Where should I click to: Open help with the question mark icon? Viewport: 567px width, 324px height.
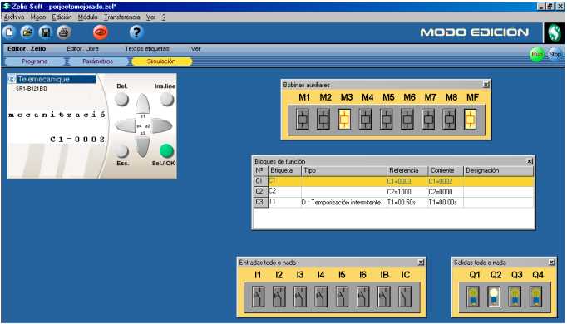(x=136, y=32)
